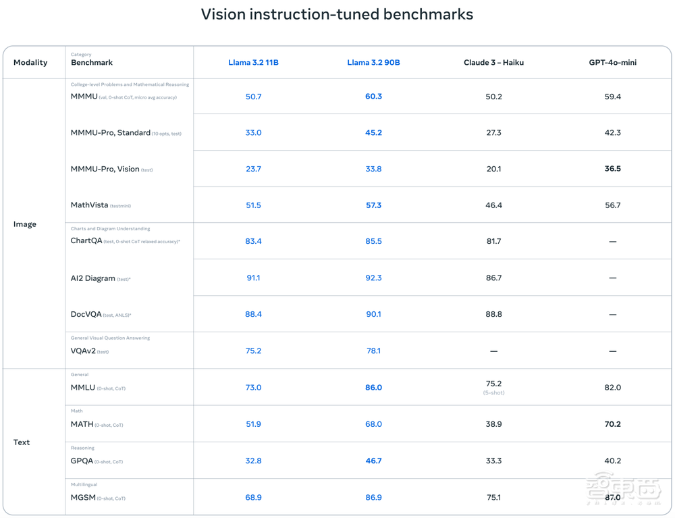Click the Llama 3.2 90B column header
This screenshot has width=675, height=518.
373,63
